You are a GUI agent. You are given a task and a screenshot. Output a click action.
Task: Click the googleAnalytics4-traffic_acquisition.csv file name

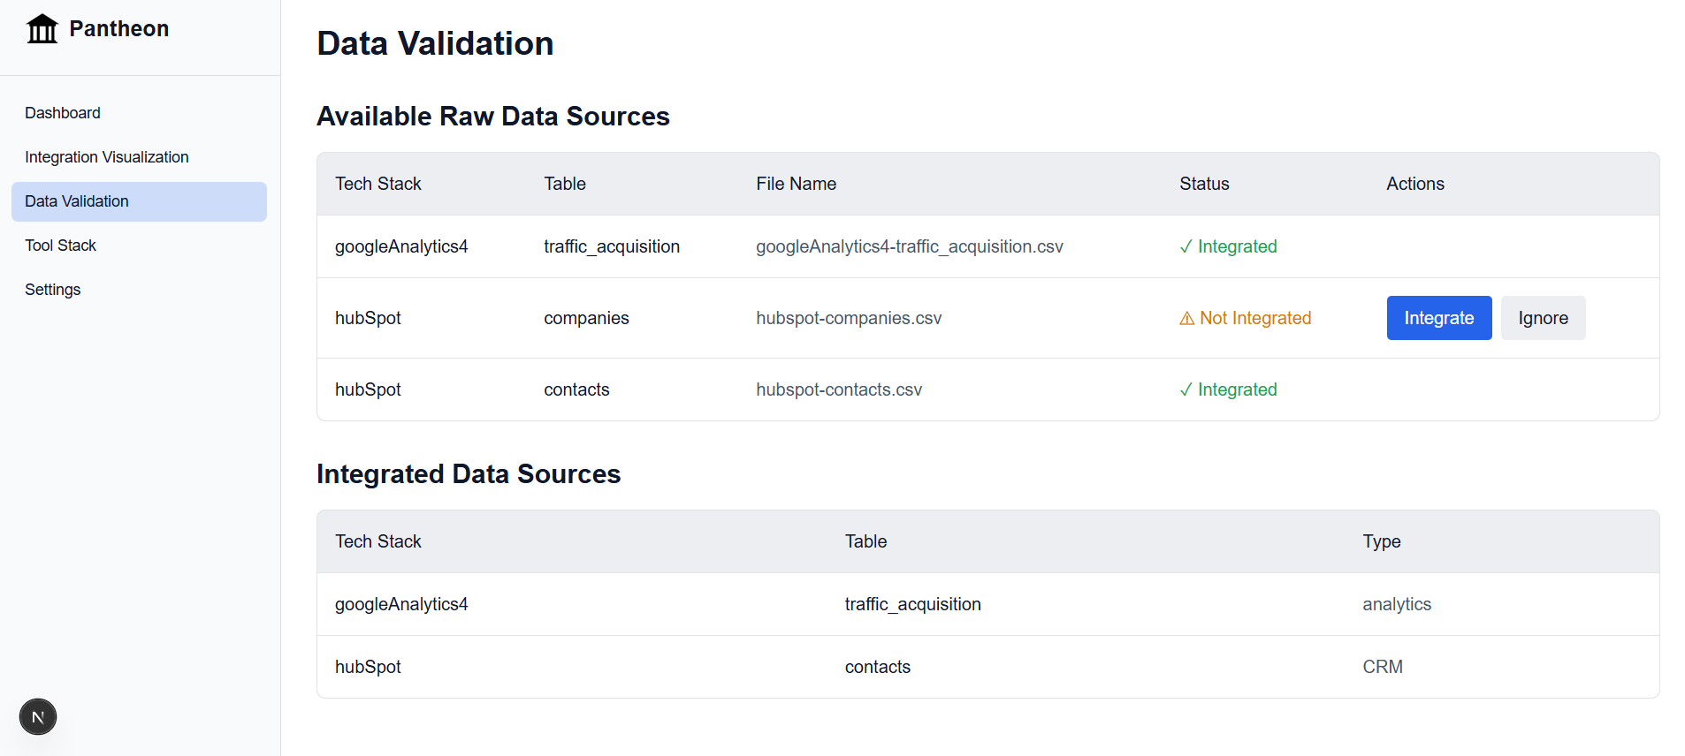point(909,246)
